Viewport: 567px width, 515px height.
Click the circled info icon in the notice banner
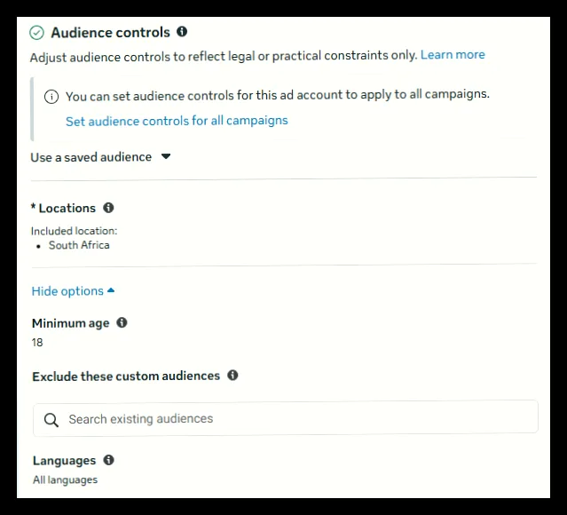tap(51, 97)
